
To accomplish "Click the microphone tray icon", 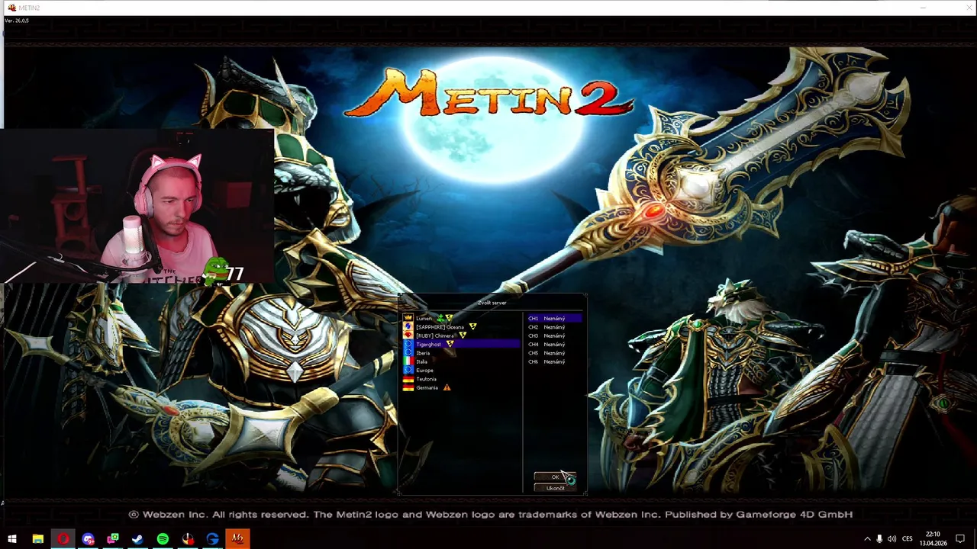I will pos(879,539).
